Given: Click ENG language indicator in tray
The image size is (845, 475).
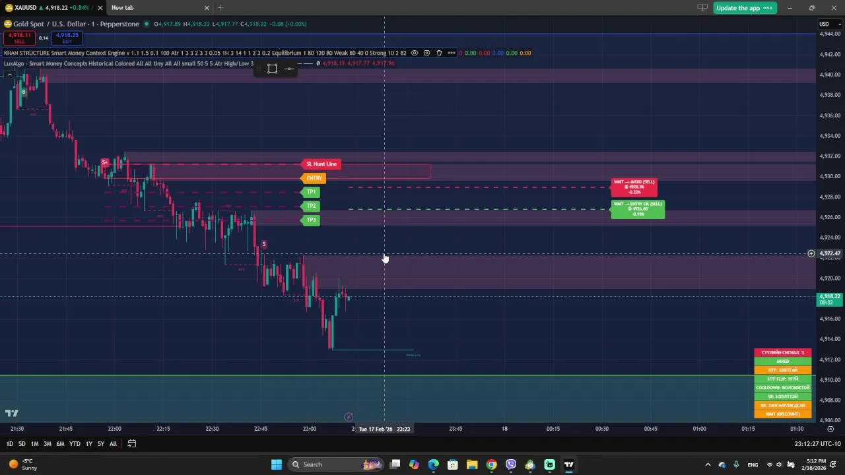Looking at the screenshot, I should (753, 464).
